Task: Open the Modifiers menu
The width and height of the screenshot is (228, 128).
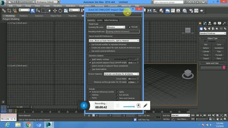Action: coord(58,6)
